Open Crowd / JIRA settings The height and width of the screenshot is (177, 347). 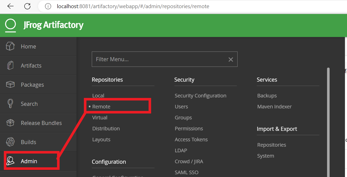click(x=189, y=161)
